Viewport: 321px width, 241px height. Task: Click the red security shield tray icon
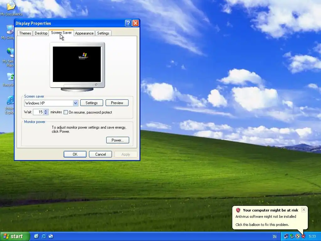click(303, 237)
